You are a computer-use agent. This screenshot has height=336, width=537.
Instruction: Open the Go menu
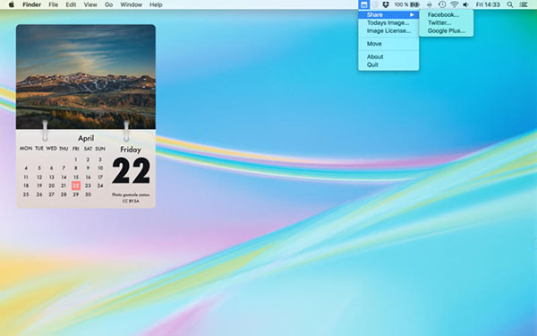click(x=108, y=4)
